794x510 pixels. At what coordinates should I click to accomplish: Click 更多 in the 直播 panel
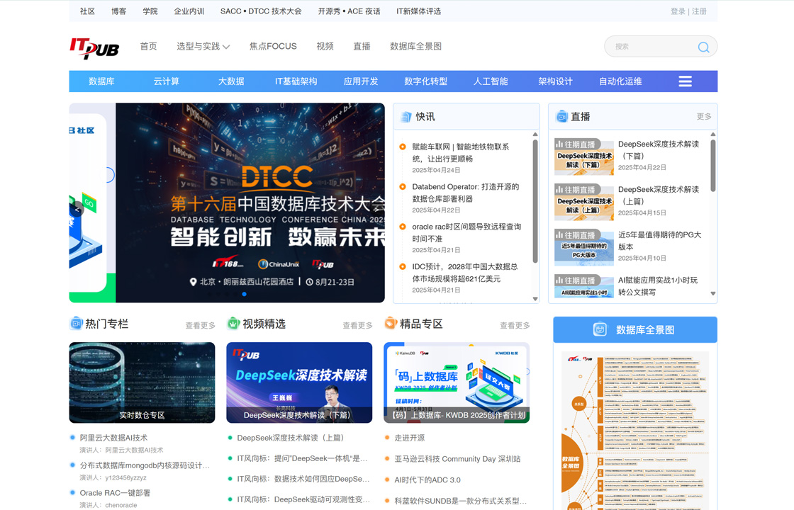[704, 116]
